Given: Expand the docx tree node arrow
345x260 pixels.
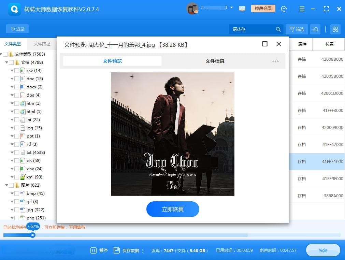Looking at the screenshot, I should 12,87.
